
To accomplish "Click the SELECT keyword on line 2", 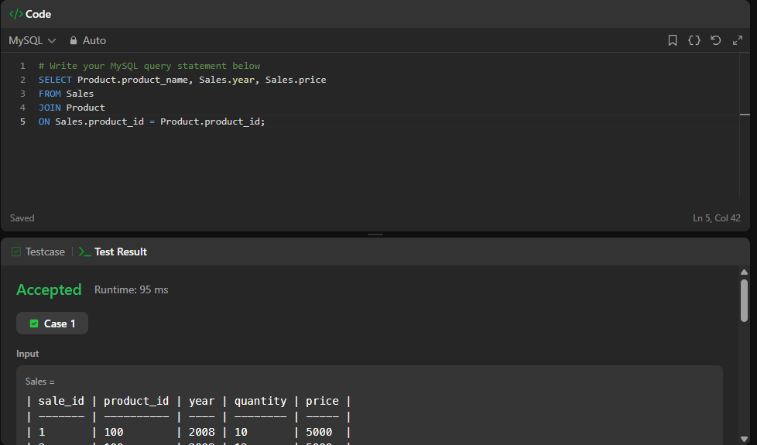I will (x=55, y=80).
